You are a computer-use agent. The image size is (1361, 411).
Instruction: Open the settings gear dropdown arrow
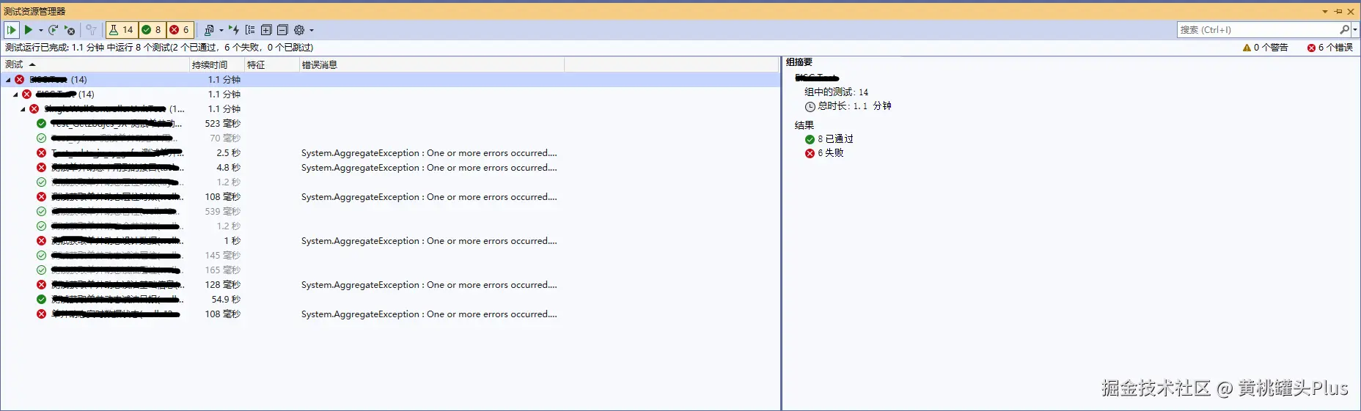312,30
